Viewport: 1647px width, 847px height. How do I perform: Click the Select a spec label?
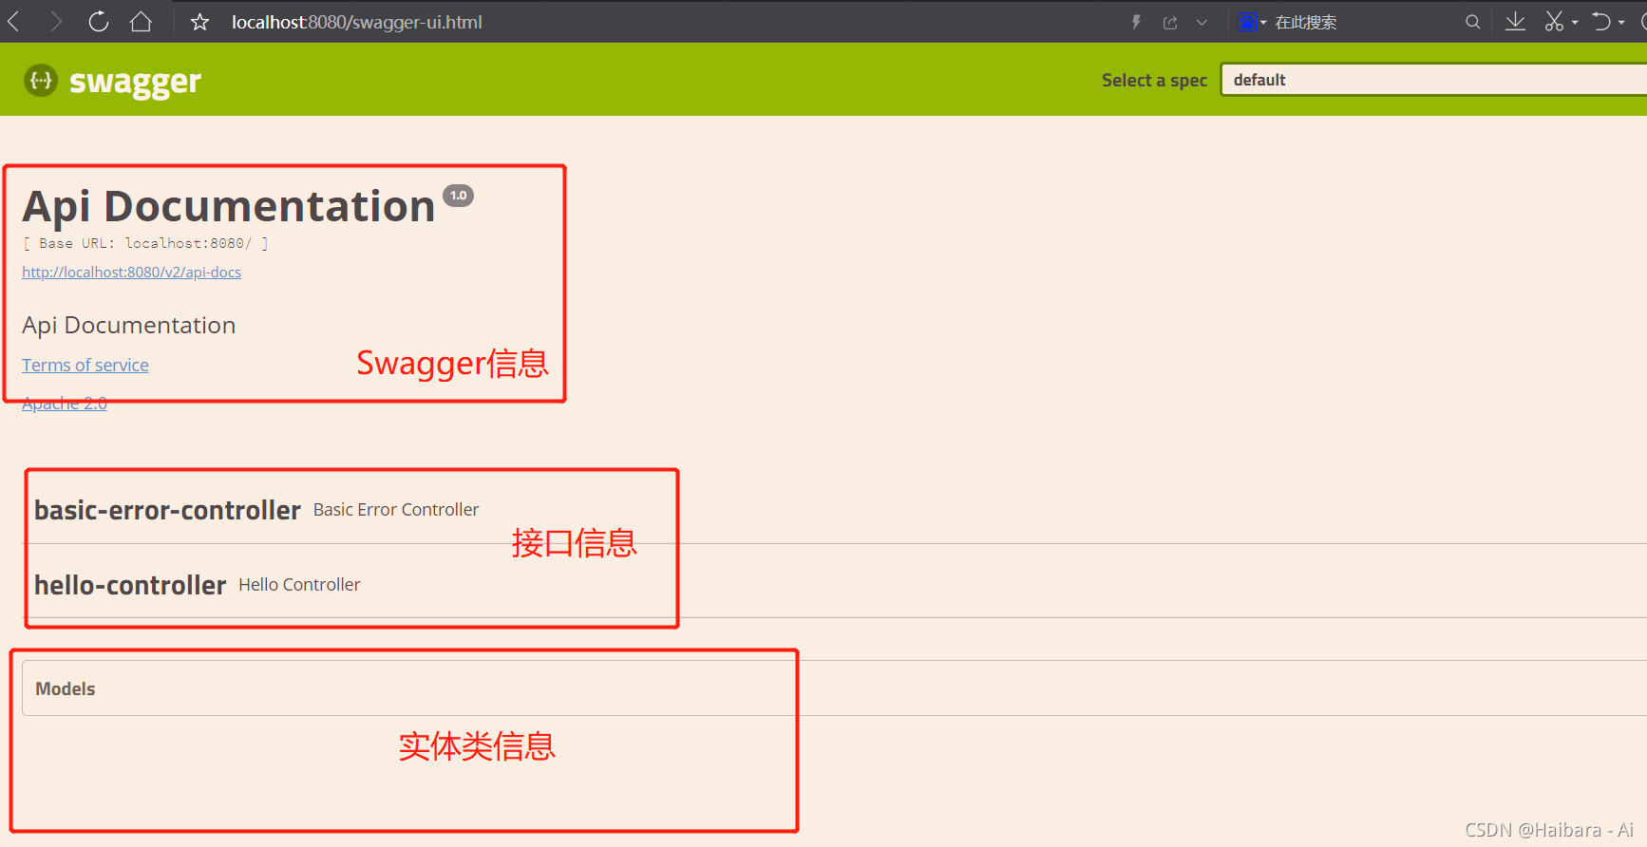pos(1154,81)
